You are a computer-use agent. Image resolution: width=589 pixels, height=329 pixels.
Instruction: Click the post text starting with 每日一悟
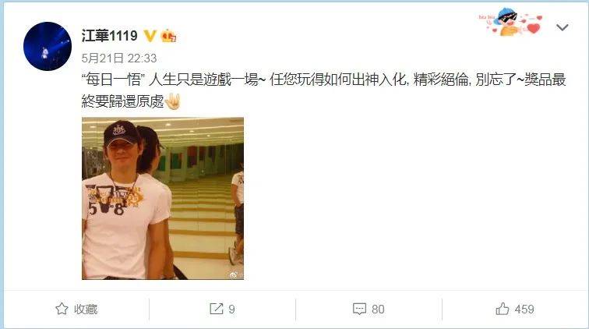click(x=323, y=90)
